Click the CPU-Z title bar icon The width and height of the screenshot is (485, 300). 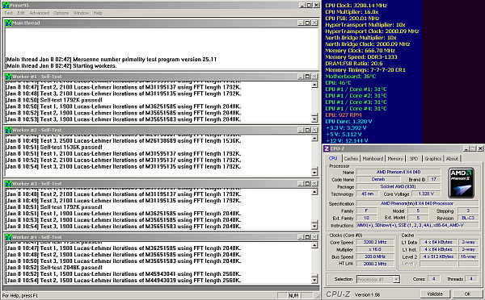[327, 148]
